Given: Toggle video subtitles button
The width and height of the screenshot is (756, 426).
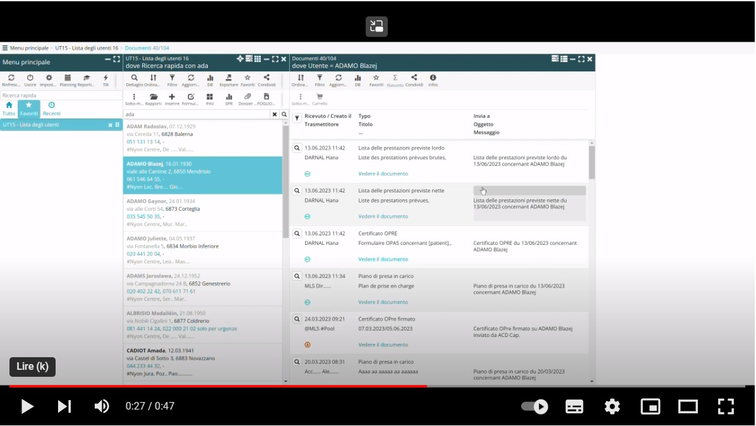Looking at the screenshot, I should pos(574,406).
